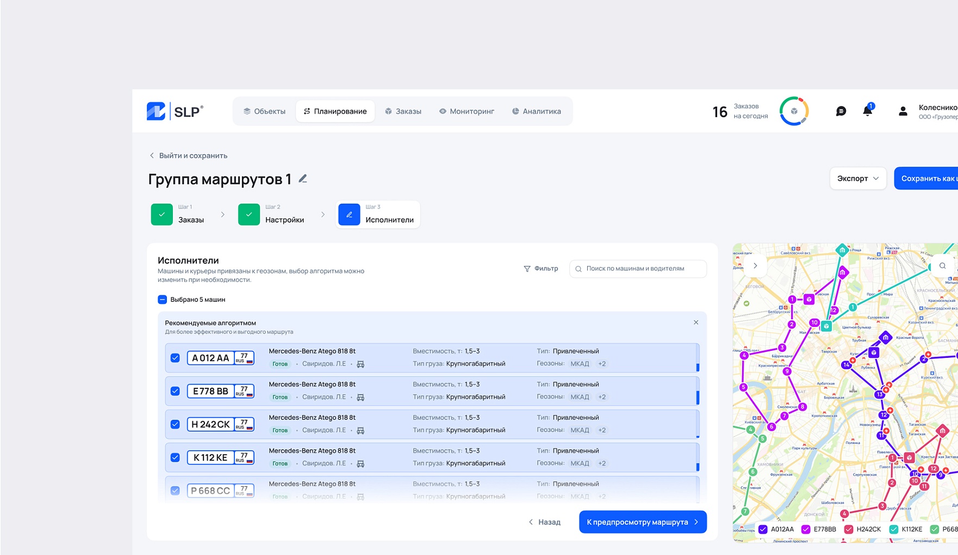This screenshot has height=555, width=958.
Task: Switch to the Заказы menu tab
Action: point(403,111)
